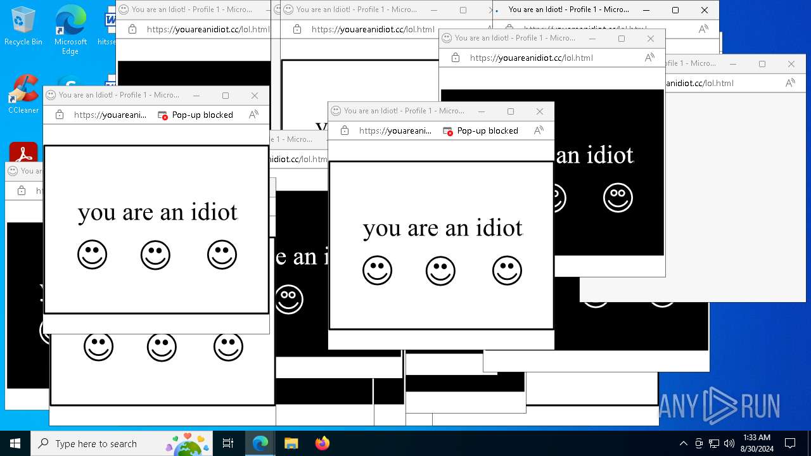The width and height of the screenshot is (811, 456).
Task: Click the Read aloud icon in the center Pop-up blocked window
Action: click(539, 130)
